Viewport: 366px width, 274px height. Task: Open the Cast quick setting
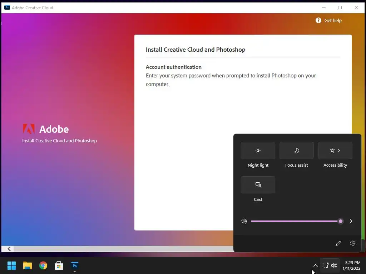[x=258, y=185]
